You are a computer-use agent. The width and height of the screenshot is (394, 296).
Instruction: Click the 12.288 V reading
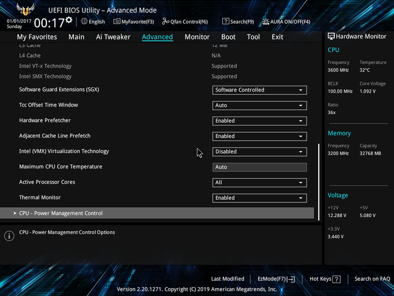click(337, 215)
